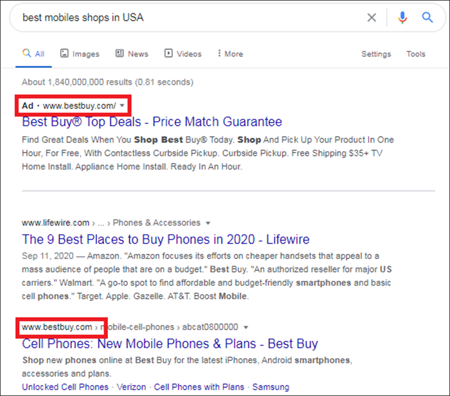Open the Unlocked Cell Phones sitelink
The width and height of the screenshot is (450, 396).
66,387
